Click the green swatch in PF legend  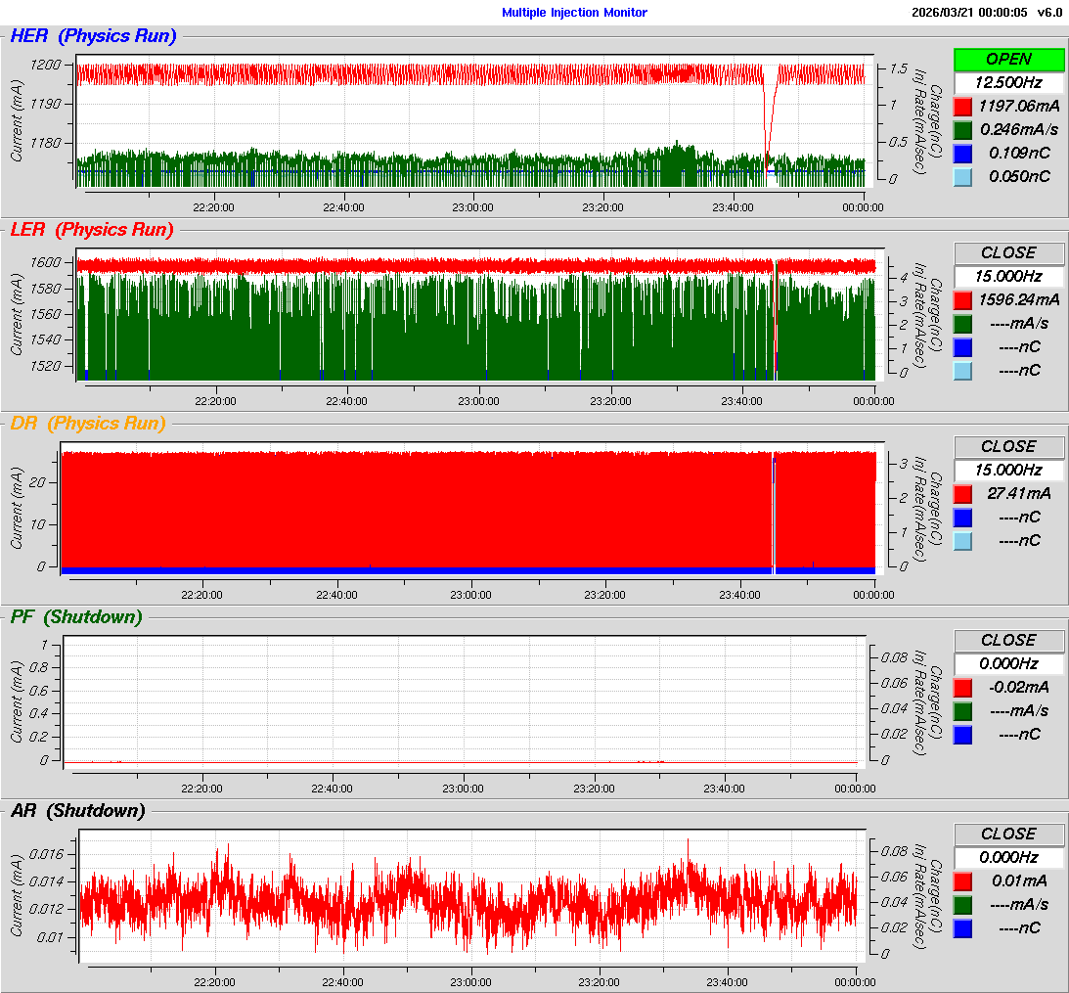tap(963, 710)
